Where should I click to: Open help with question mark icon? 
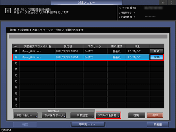click(172, 3)
